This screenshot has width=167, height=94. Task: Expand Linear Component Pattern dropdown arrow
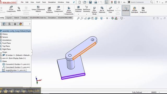coord(38,14)
